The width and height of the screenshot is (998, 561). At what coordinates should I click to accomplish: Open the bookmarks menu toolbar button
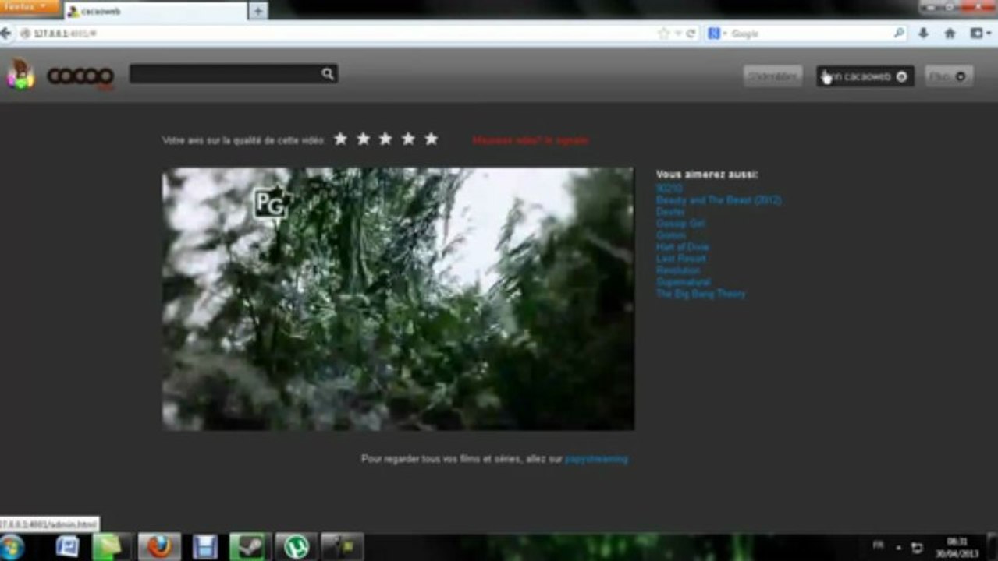(979, 34)
